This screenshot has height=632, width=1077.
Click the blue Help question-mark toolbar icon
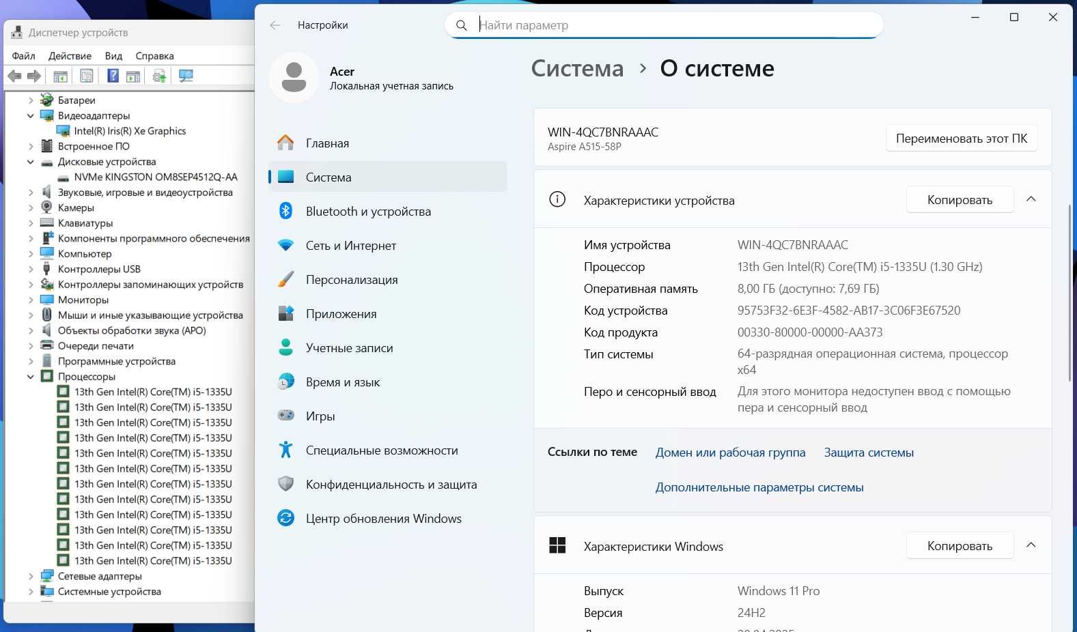tap(113, 76)
